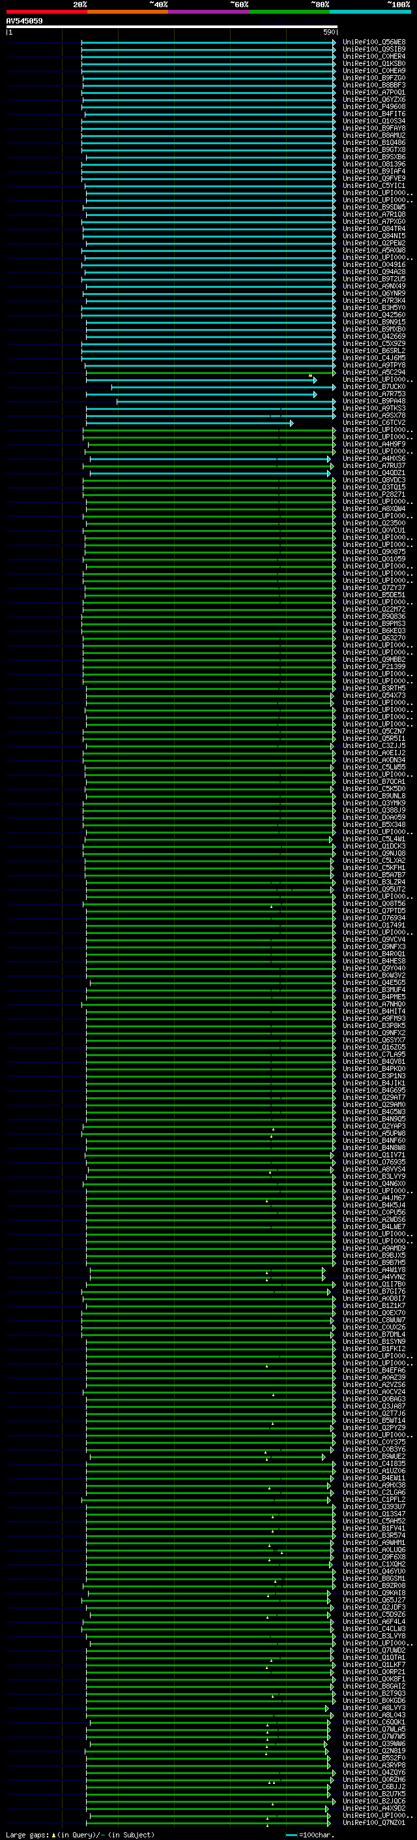Viewport: 417px width, 1840px height.
Task: Open hit UniRef100_Q9SIB9
Action: (374, 50)
